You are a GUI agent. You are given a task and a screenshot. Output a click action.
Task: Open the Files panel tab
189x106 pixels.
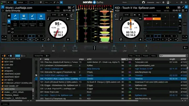[x=131, y=56]
